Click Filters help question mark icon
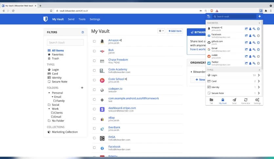 click(83, 33)
